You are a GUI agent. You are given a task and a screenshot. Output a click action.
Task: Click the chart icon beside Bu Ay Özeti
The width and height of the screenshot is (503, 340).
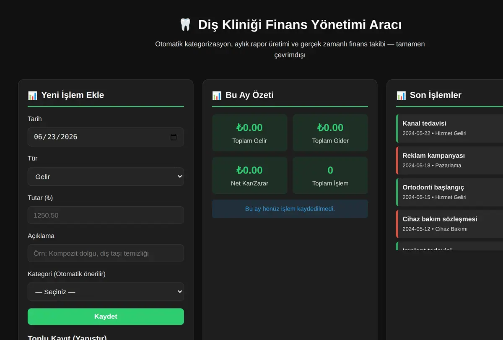pos(217,96)
